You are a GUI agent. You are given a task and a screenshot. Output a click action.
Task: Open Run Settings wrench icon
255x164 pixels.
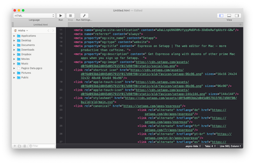(x=84, y=16)
